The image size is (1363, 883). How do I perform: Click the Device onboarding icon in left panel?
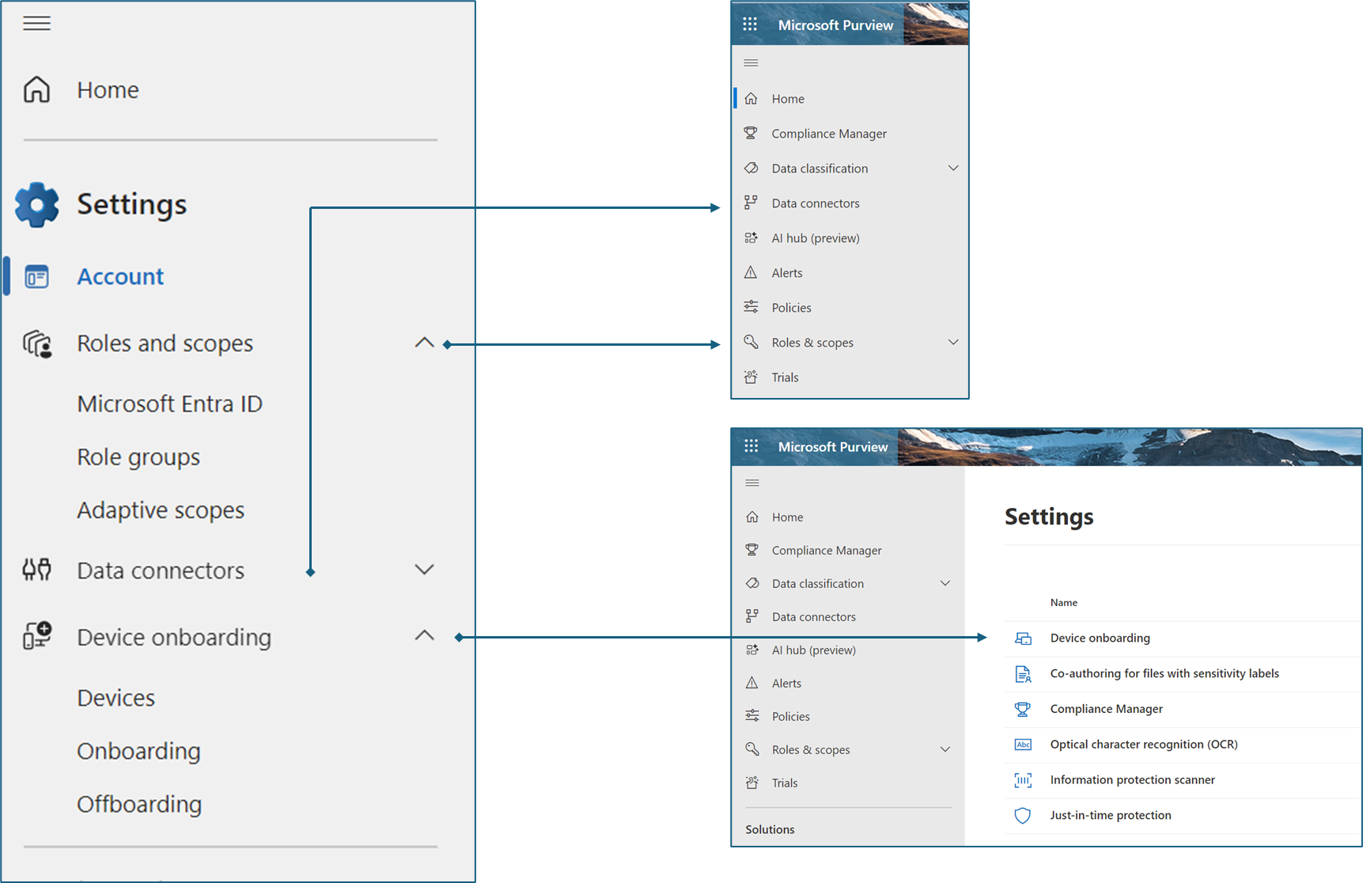click(36, 636)
